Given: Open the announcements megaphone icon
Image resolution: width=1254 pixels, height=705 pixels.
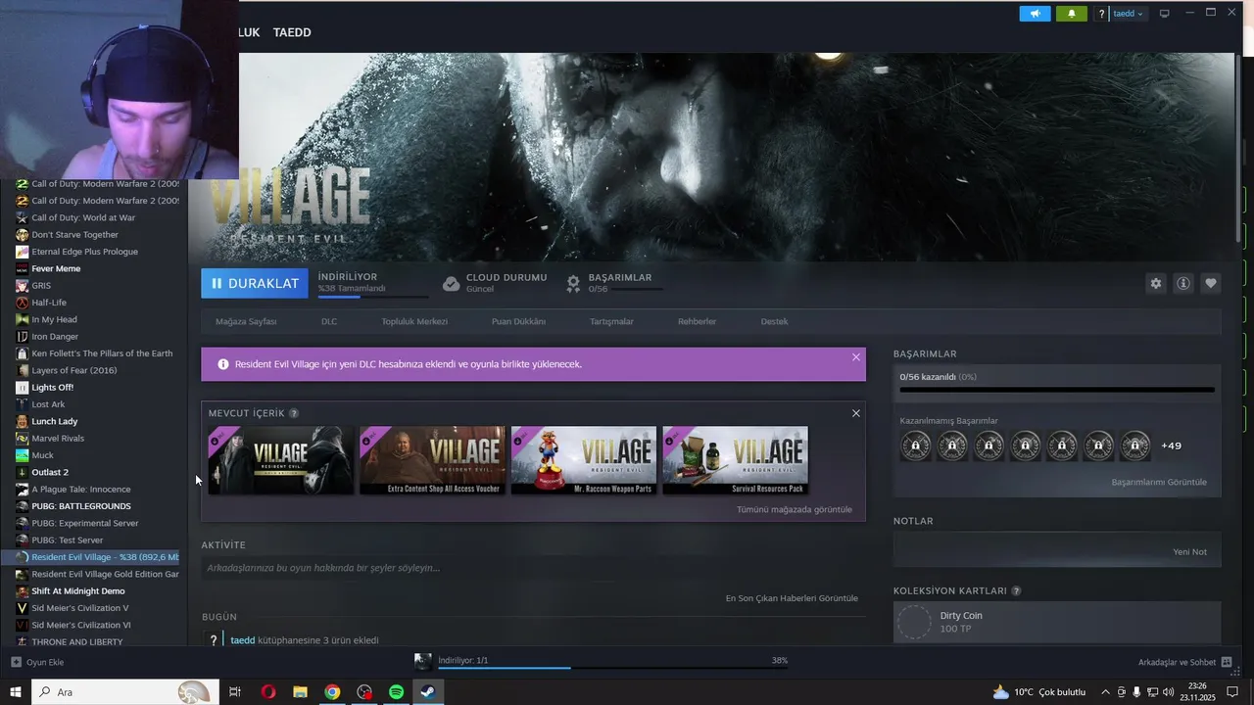Looking at the screenshot, I should coord(1035,14).
